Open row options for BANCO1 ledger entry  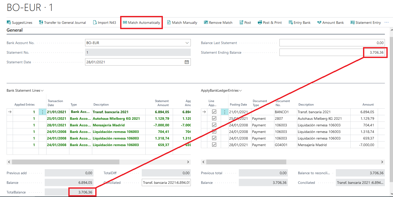(225, 112)
